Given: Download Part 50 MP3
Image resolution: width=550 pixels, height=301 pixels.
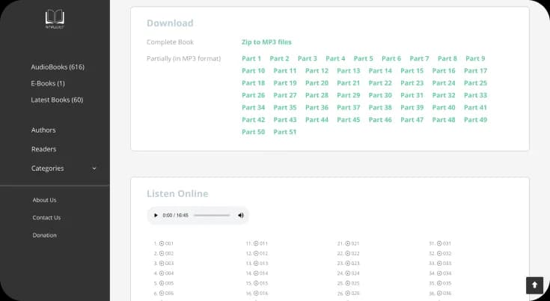Looking at the screenshot, I should [253, 133].
